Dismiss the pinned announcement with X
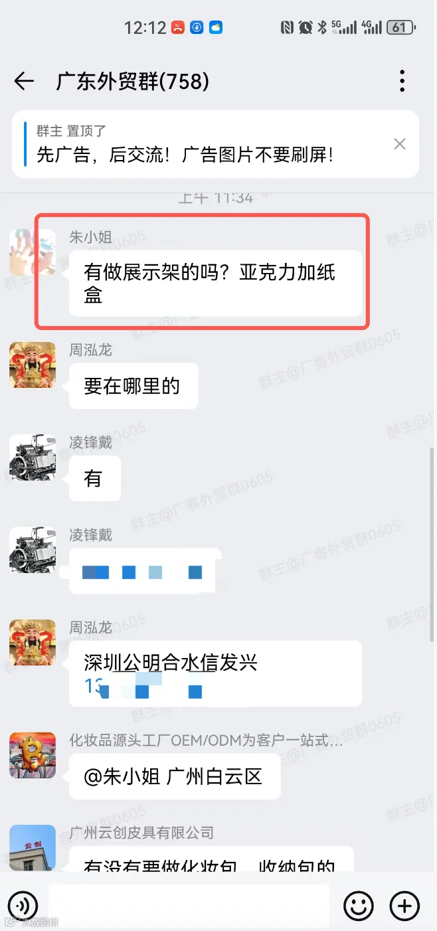 (399, 143)
